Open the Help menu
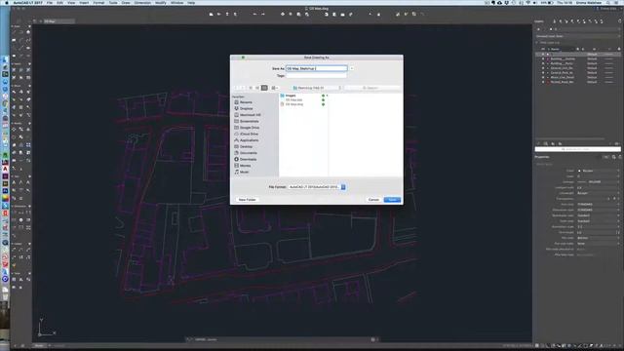624x351 pixels. 191,3
